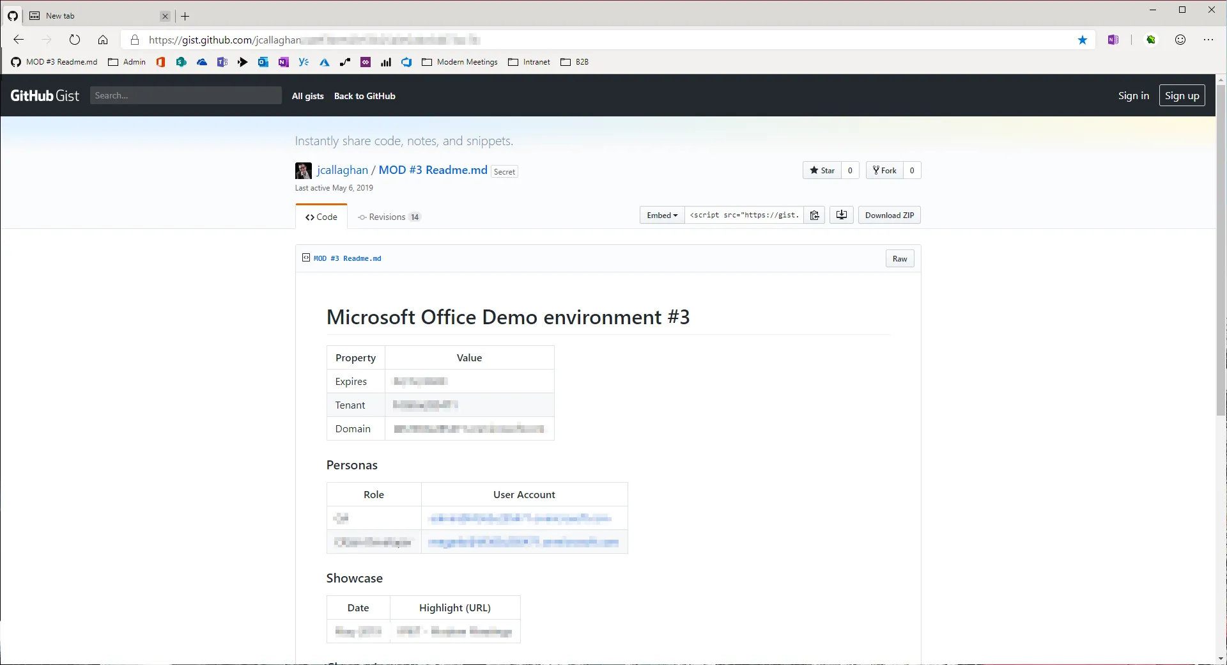Send feedback via smiley icon

click(x=1180, y=40)
